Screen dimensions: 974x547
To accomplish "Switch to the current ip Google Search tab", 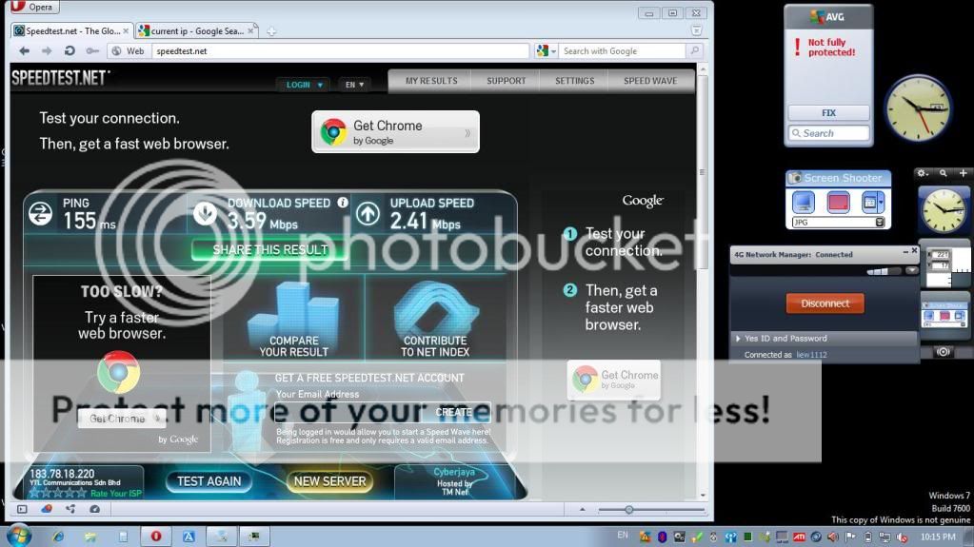I will point(195,30).
